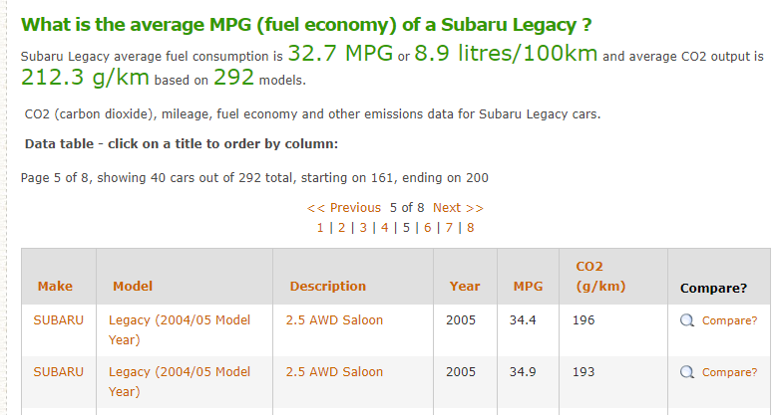Sort table by CO2 (g/km) column

(600, 277)
